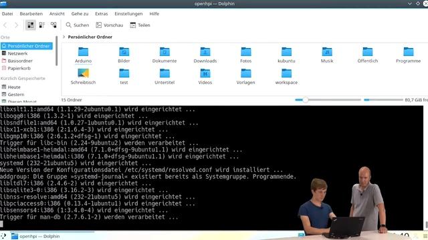428x240 pixels.
Task: Open the Hilfe menu
Action: tap(154, 13)
